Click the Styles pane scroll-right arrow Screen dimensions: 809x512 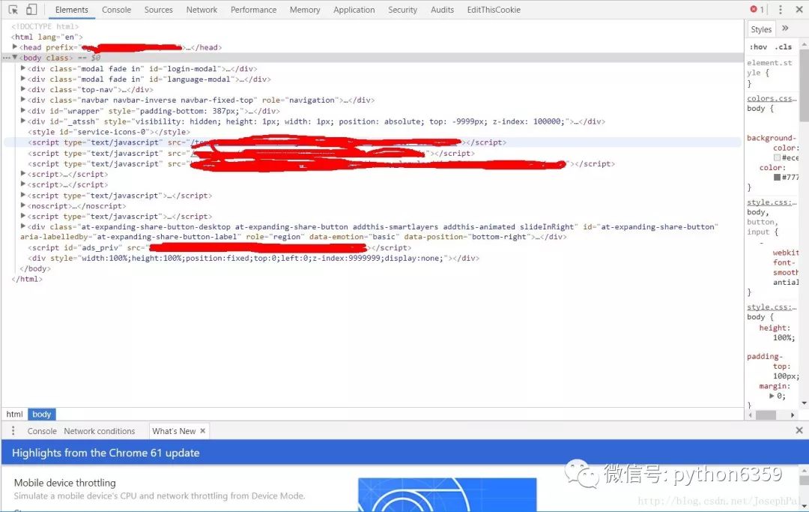click(x=793, y=415)
